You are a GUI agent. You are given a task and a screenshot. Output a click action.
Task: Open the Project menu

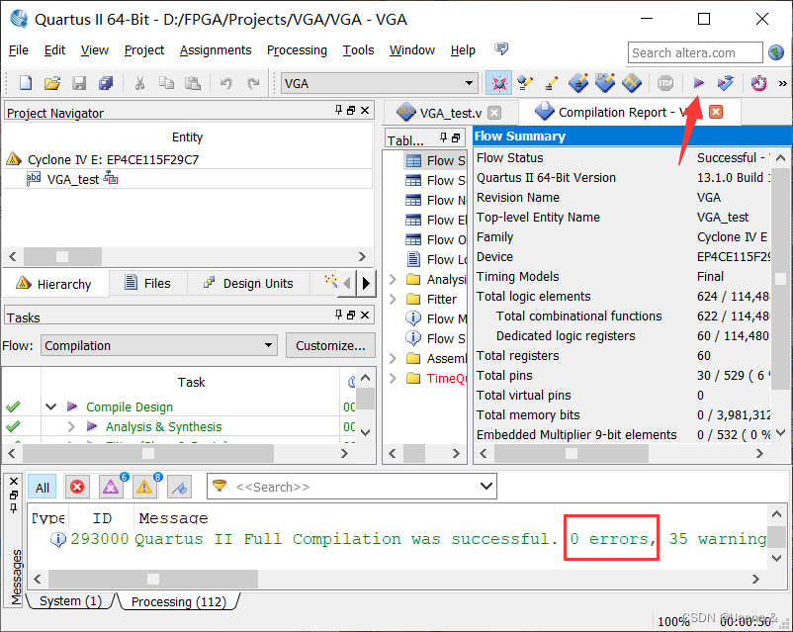tap(144, 50)
